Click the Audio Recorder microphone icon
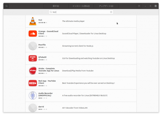The width and height of the screenshot is (162, 116). coord(33,95)
